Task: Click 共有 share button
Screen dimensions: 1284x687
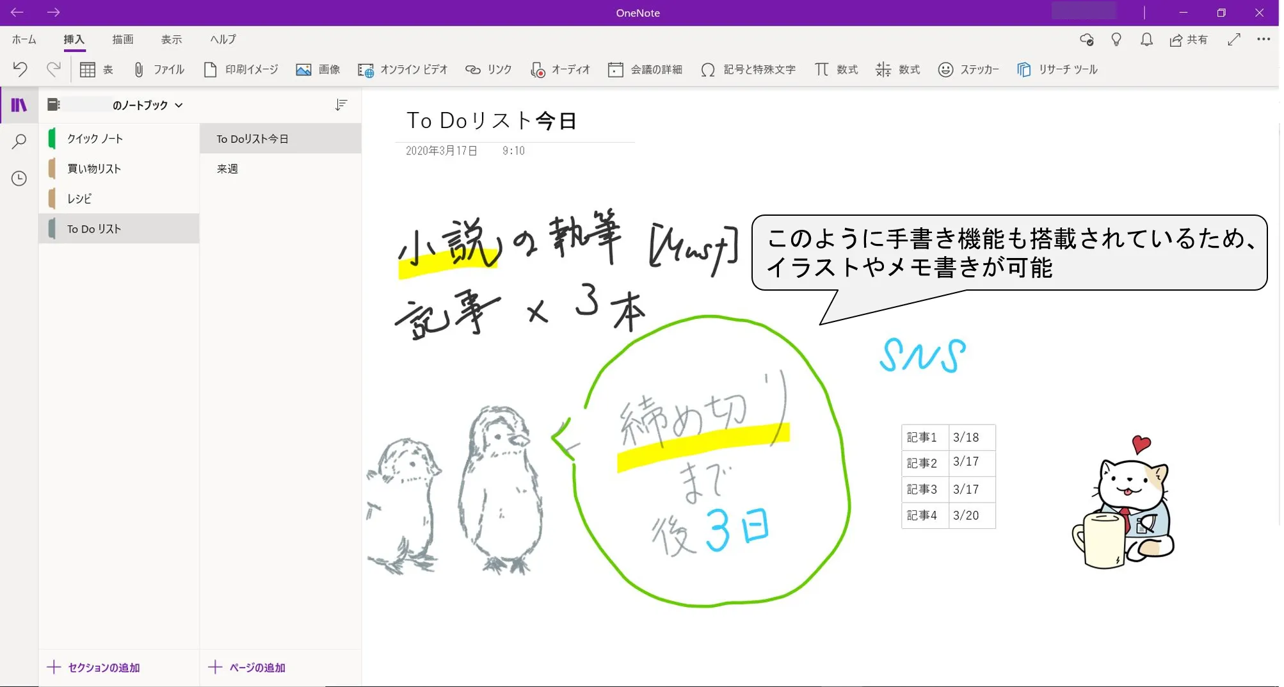Action: 1189,40
